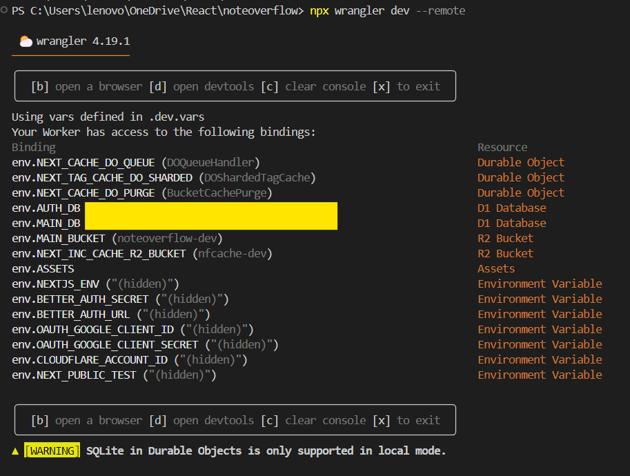This screenshot has height=476, width=630.
Task: Click 'R2 Bucket' for MAIN_BUCKET row
Action: pyautogui.click(x=505, y=239)
